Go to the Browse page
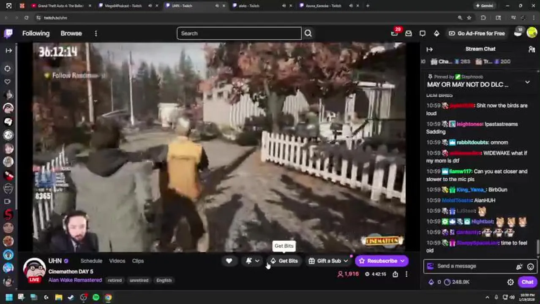 click(x=71, y=33)
